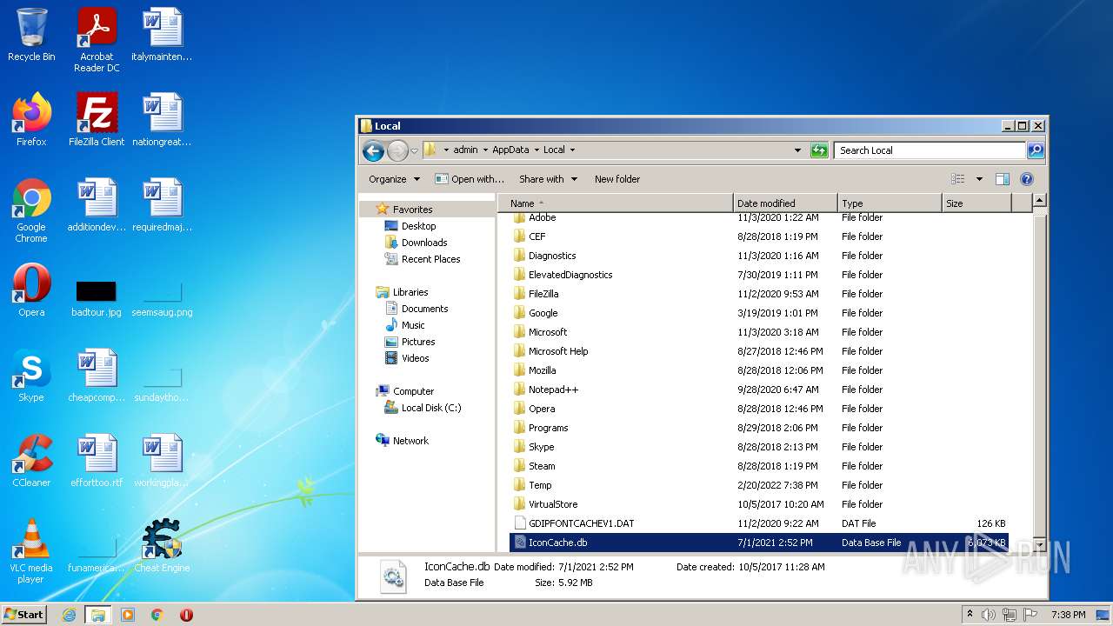Image resolution: width=1113 pixels, height=626 pixels.
Task: Select the seemsaug.png desktop file
Action: coord(162,299)
